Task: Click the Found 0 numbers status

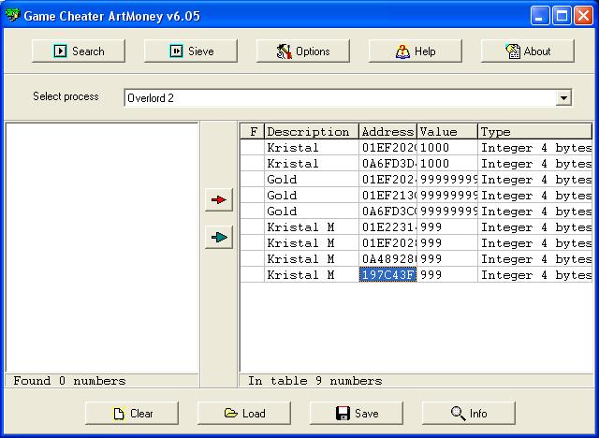Action: [69, 381]
